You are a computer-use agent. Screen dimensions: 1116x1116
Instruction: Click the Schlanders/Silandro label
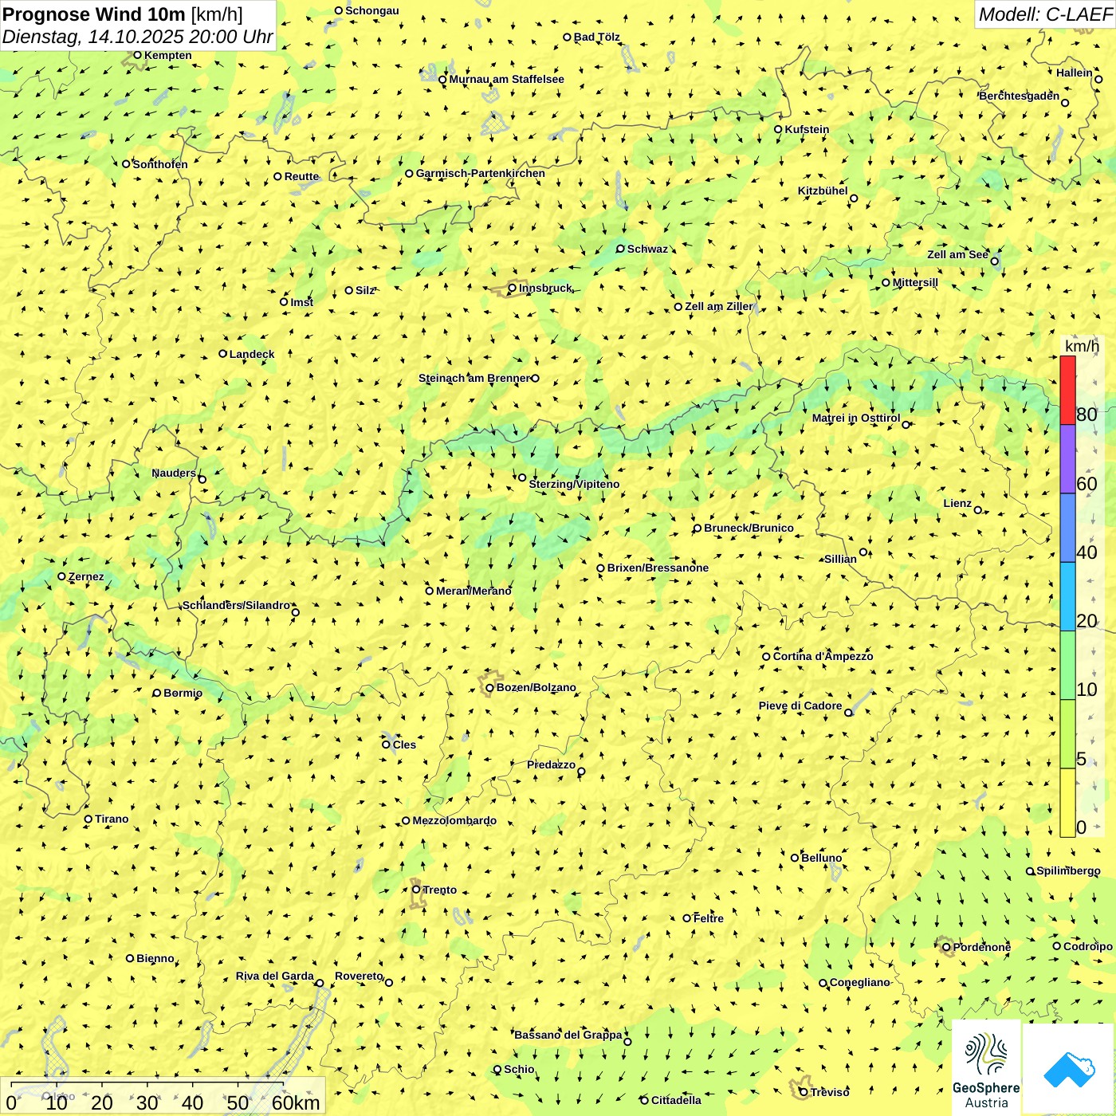click(236, 605)
